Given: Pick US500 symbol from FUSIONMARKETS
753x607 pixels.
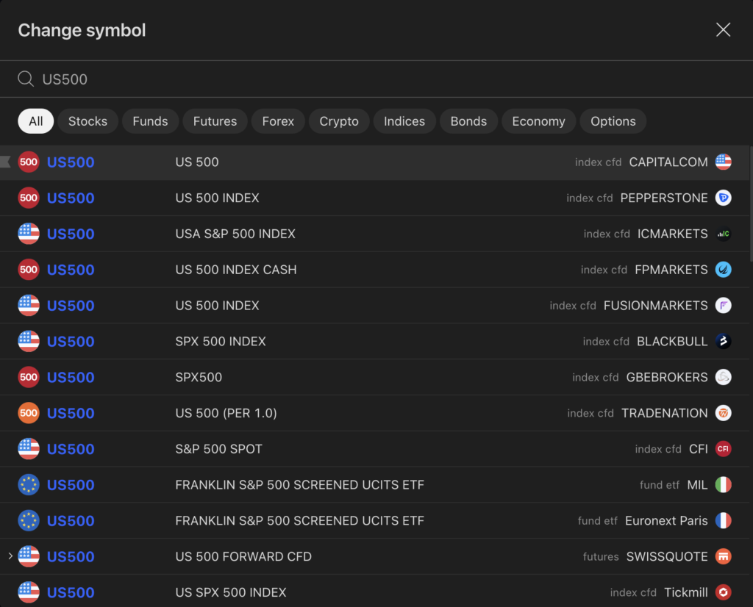Looking at the screenshot, I should (x=71, y=305).
